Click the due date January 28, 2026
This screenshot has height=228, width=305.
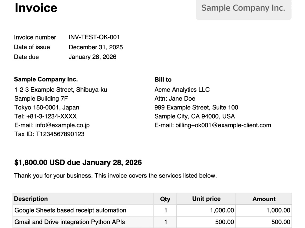[x=92, y=57]
